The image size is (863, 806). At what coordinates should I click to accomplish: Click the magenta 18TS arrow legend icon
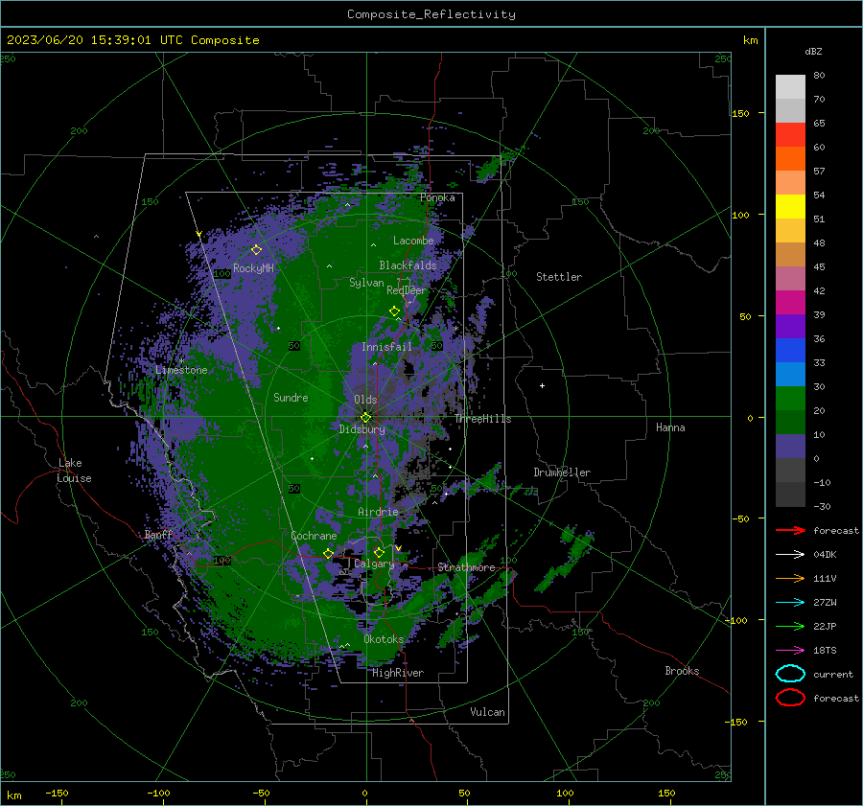tap(790, 651)
